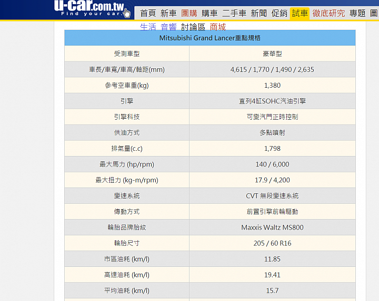The height and width of the screenshot is (301, 379).
Task: Follow the 音響 audio link
Action: [168, 27]
